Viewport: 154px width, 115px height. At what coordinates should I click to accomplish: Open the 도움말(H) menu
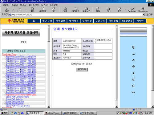[54, 5]
